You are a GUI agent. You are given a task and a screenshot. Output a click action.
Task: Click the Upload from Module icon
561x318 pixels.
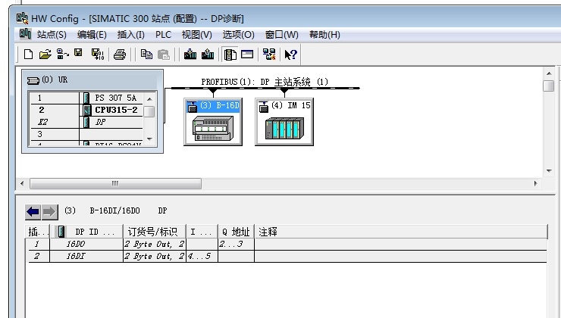click(208, 54)
